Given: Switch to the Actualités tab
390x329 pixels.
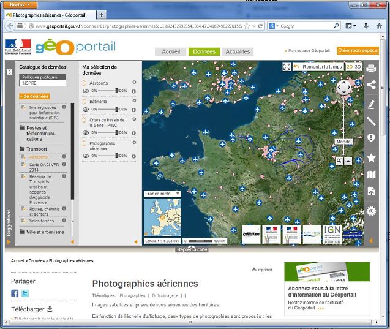Looking at the screenshot, I should point(237,52).
